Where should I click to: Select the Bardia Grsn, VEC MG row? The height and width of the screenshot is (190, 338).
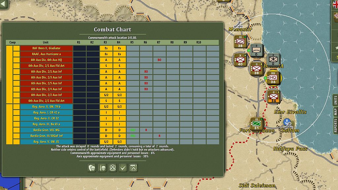pyautogui.click(x=46, y=130)
